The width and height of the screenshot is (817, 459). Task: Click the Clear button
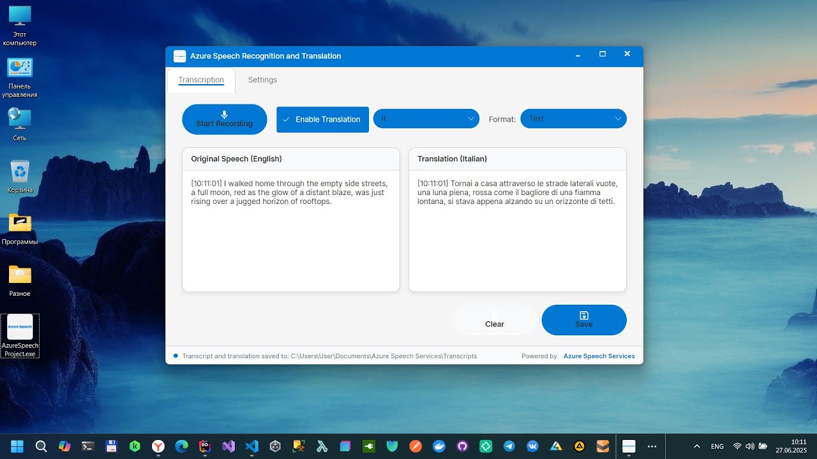tap(495, 320)
